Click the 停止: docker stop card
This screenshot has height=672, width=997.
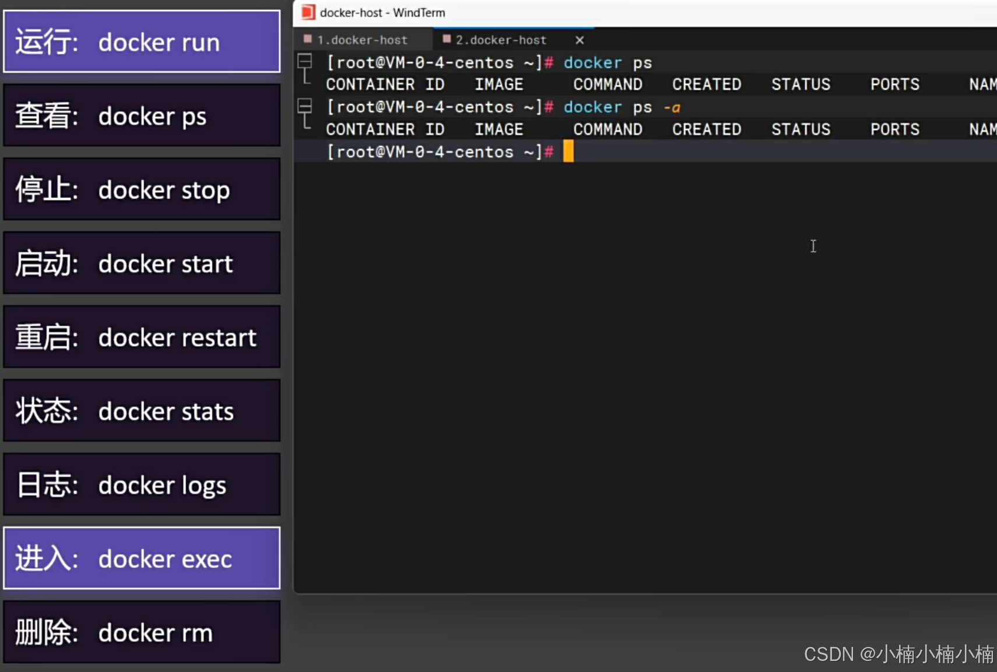142,189
